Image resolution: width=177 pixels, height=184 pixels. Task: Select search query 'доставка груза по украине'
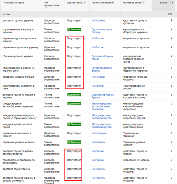[18, 21]
